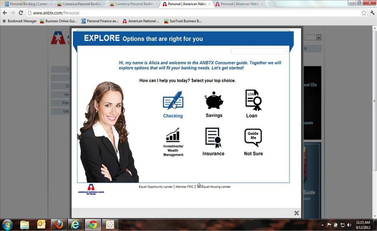Close the Explore dialog with the X
377x231 pixels.
(296, 213)
